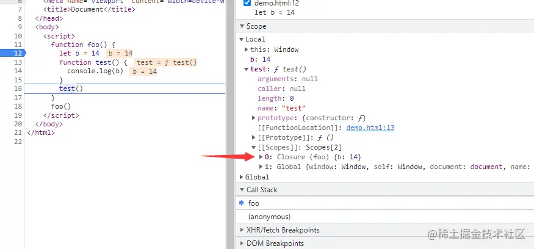Uncheck the demo.html:12 breakpoint checkbox
The width and height of the screenshot is (534, 249).
pyautogui.click(x=248, y=4)
